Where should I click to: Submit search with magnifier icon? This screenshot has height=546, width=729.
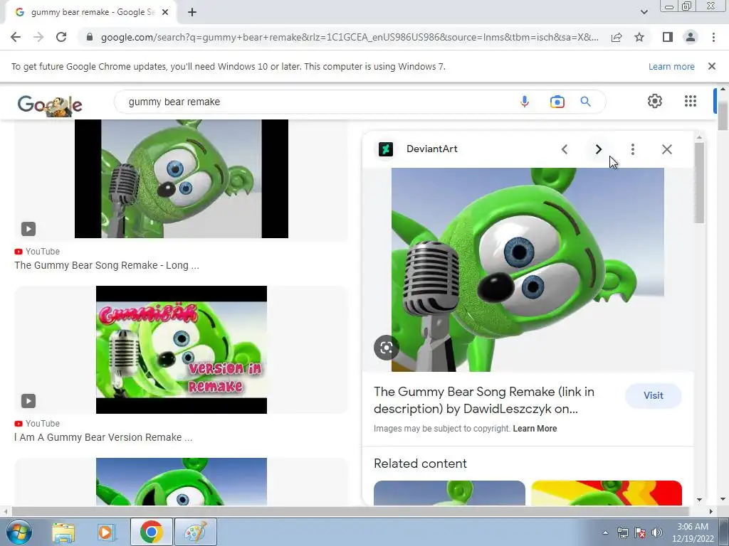(x=585, y=102)
